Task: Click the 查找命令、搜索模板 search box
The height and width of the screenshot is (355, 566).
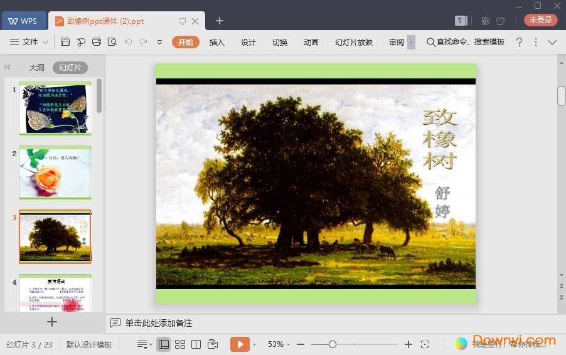Action: tap(466, 42)
